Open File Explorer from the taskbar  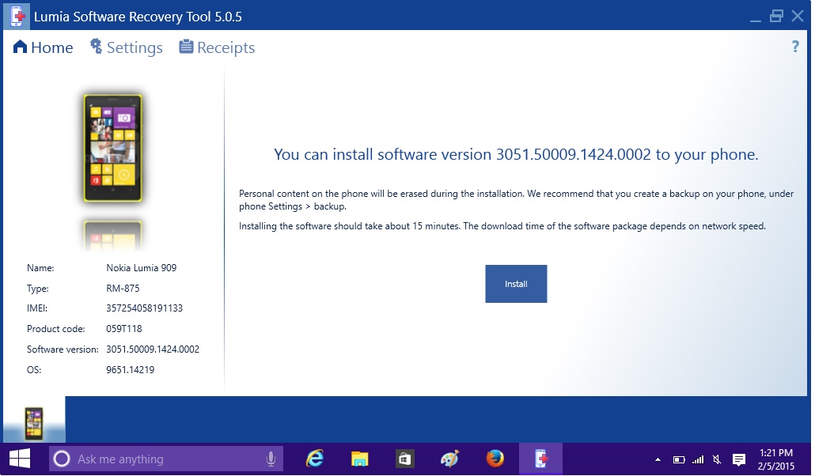click(360, 459)
